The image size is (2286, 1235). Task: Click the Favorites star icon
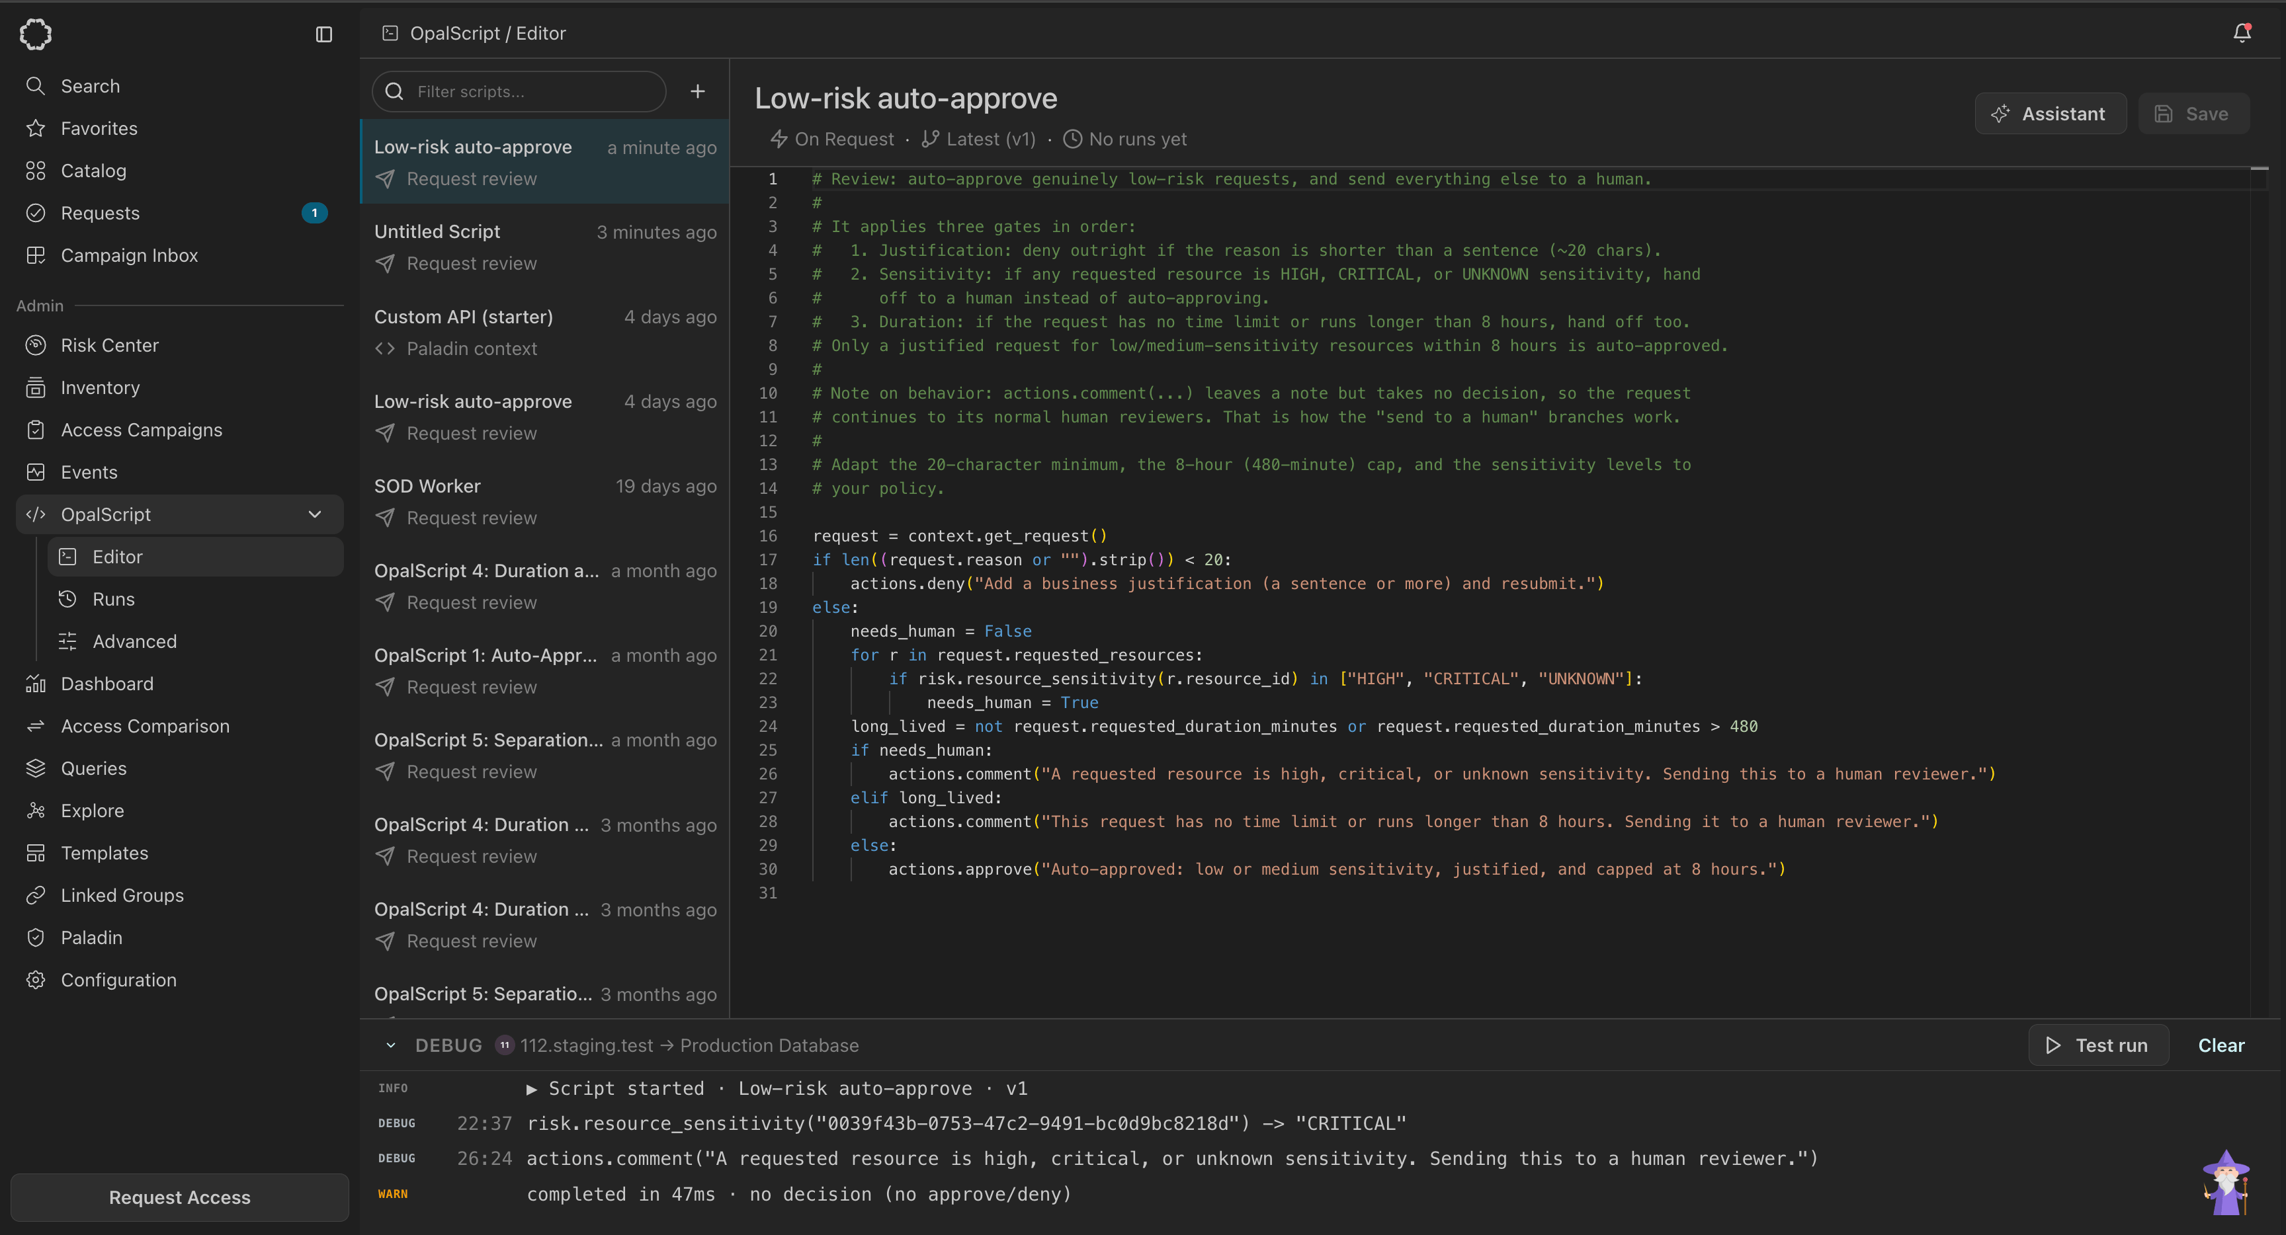tap(36, 129)
